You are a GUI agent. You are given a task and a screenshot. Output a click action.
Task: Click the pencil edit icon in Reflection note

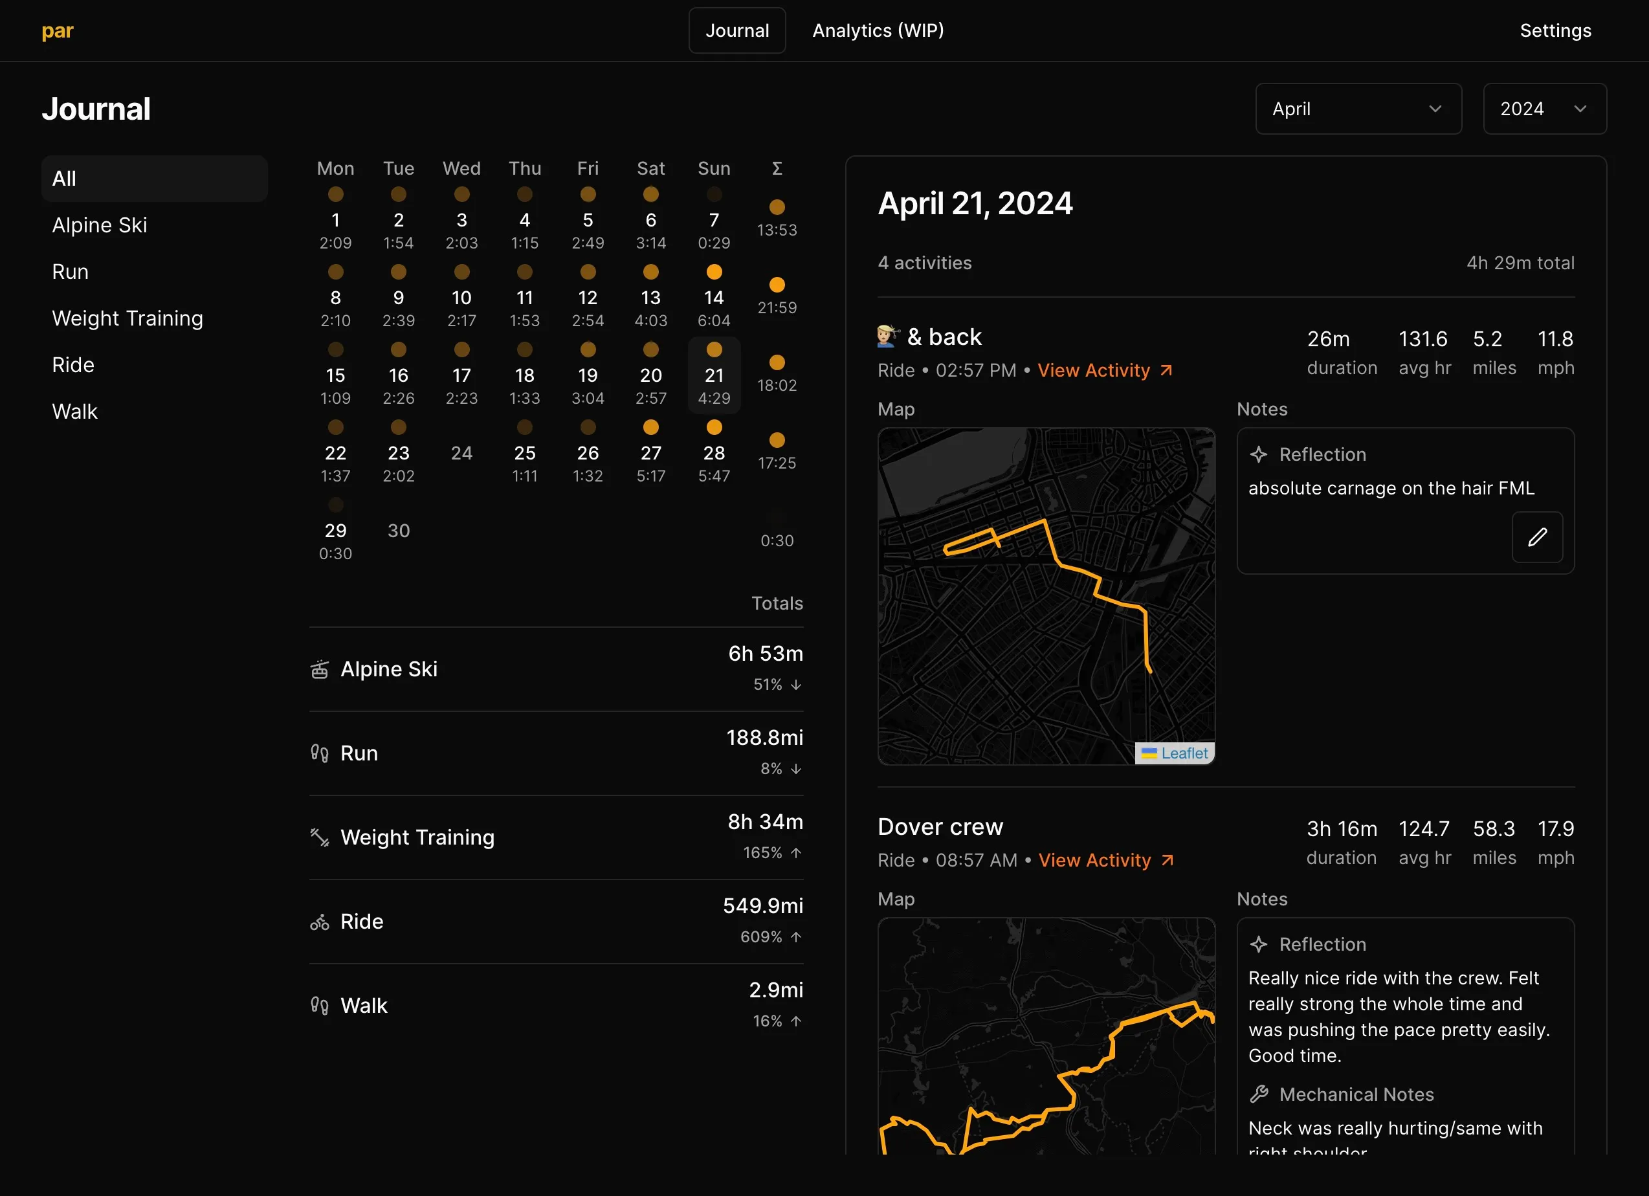[1536, 537]
